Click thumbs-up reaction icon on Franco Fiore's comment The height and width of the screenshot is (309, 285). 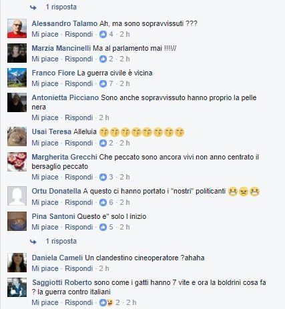(x=103, y=83)
